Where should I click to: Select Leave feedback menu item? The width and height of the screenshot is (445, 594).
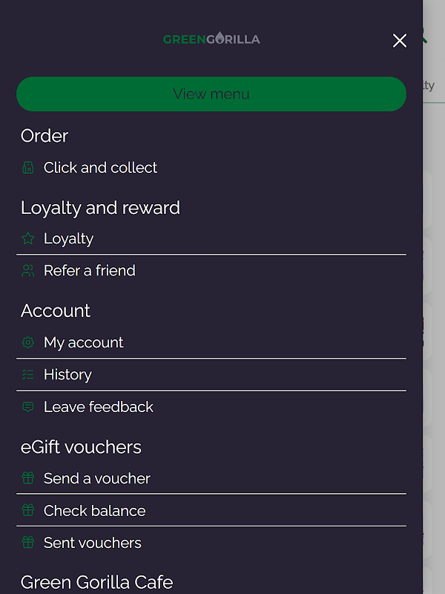98,407
